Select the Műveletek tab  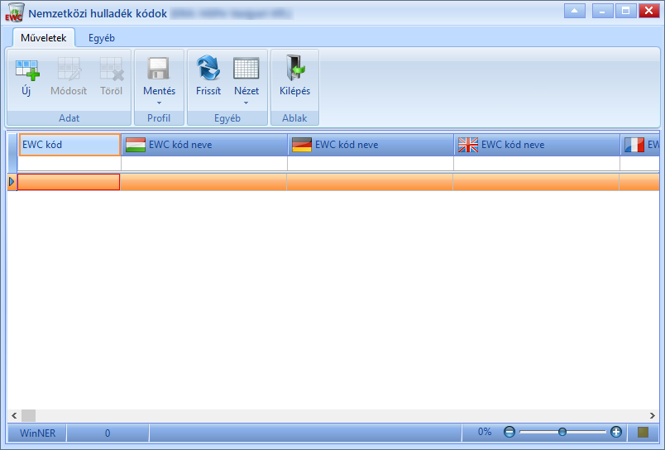(44, 38)
